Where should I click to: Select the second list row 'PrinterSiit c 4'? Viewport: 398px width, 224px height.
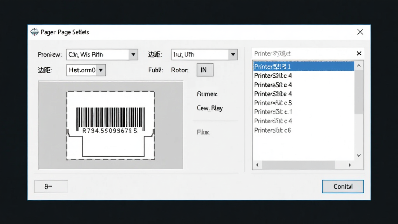[304, 75]
